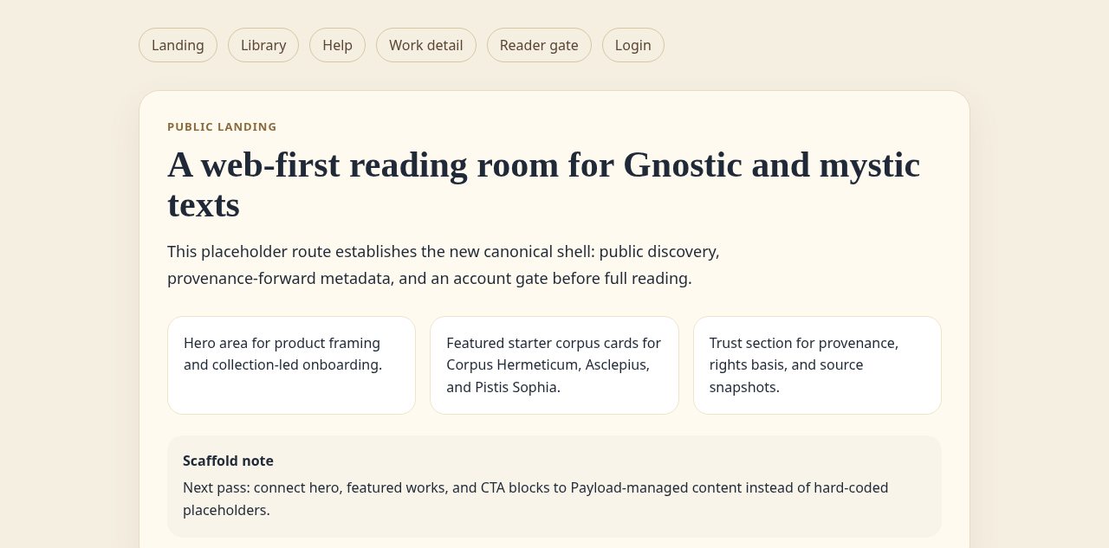Viewport: 1109px width, 548px height.
Task: Select the Trust section provenance card
Action: (817, 365)
